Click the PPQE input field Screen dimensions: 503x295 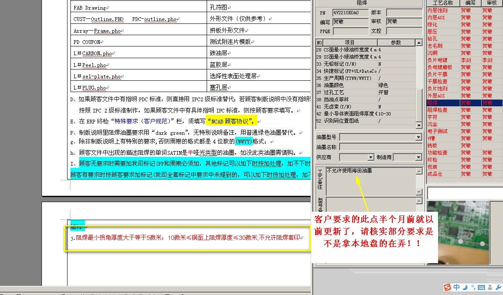350,31
